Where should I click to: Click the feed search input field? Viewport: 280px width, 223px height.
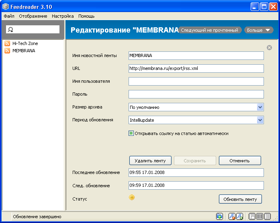[33, 29]
